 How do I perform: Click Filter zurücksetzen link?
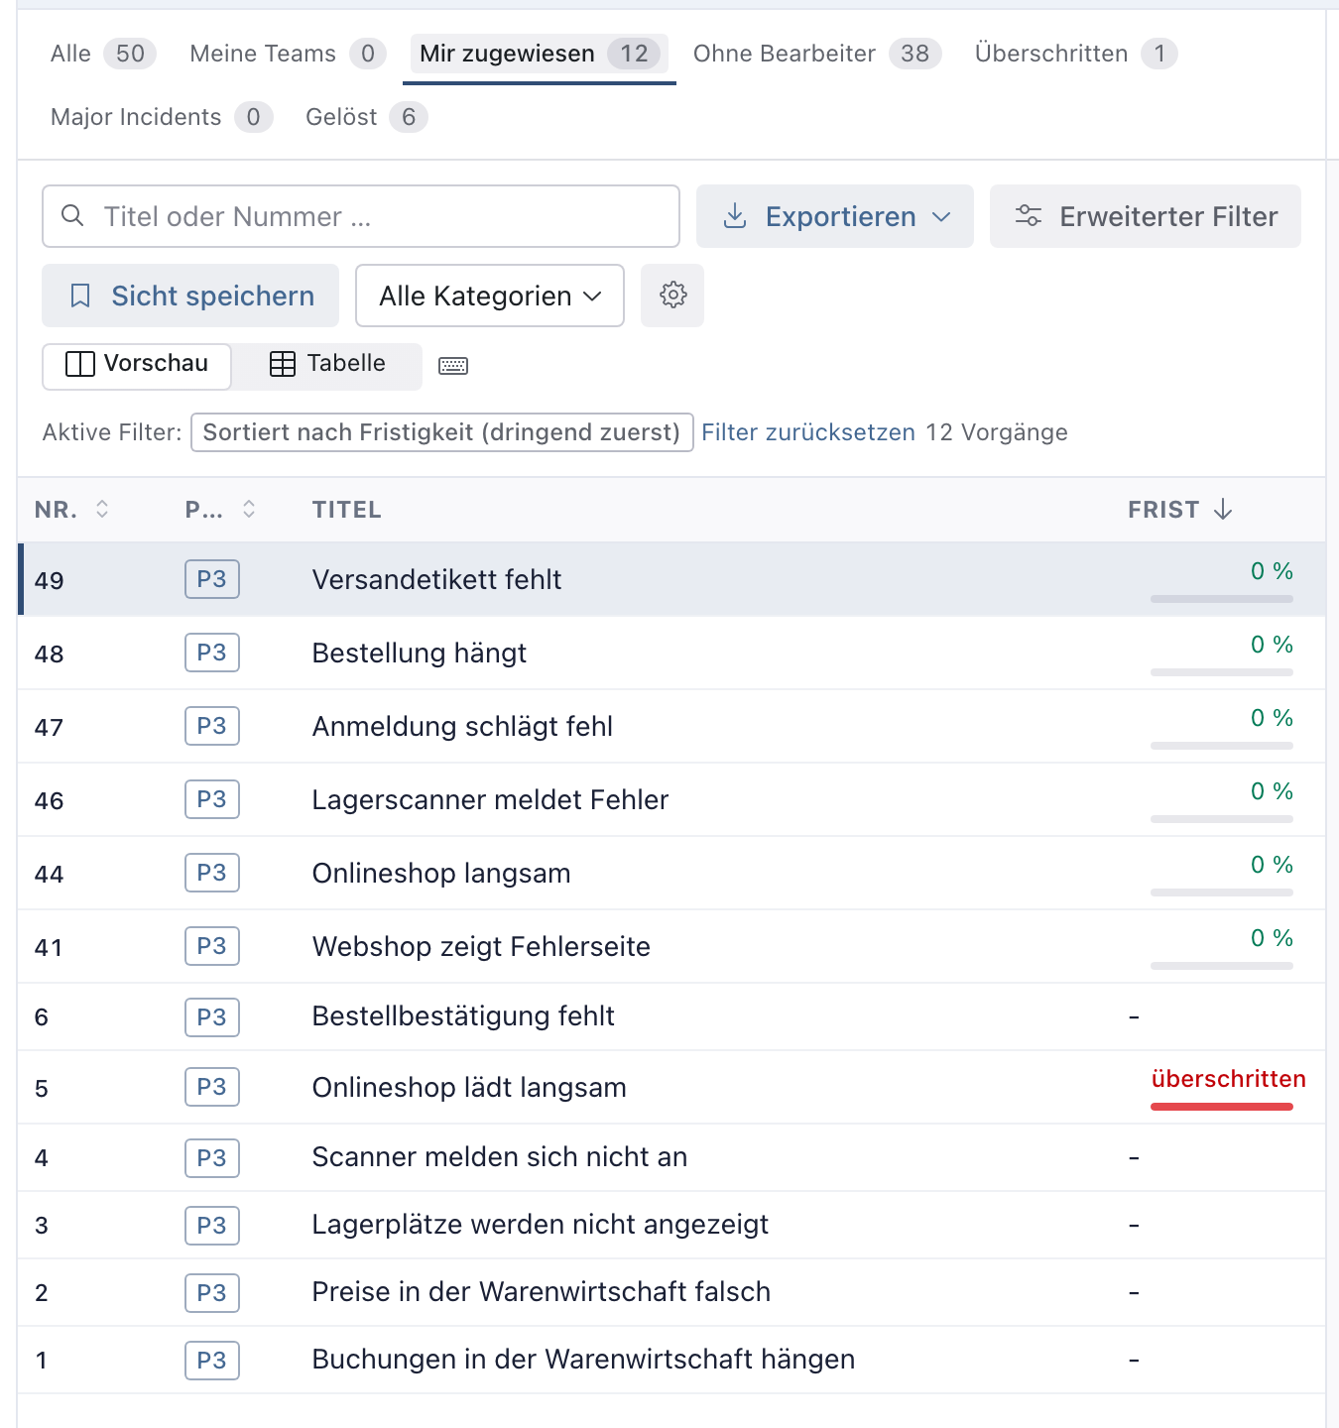808,432
